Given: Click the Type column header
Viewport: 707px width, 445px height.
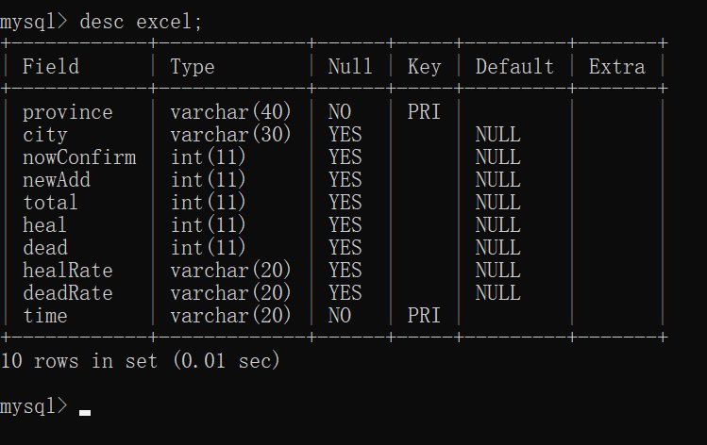Looking at the screenshot, I should point(192,67).
